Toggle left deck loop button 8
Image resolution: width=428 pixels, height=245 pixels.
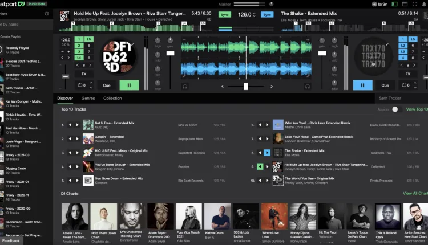[x=82, y=85]
